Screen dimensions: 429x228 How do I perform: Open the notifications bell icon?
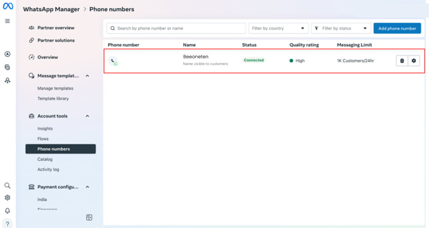7,210
